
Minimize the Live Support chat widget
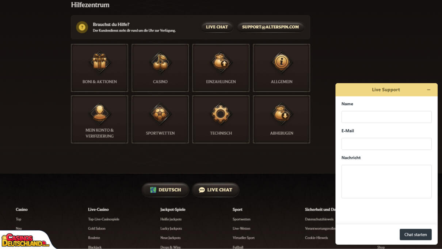click(429, 90)
